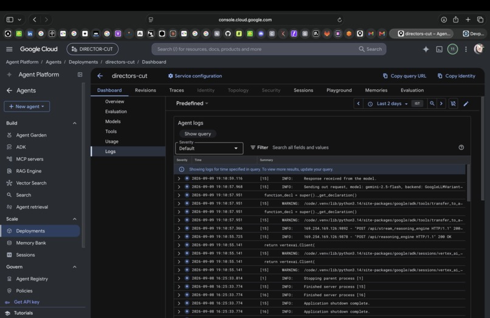Image resolution: width=490 pixels, height=318 pixels.
Task: Open the New agent dropdown button
Action: [27, 106]
